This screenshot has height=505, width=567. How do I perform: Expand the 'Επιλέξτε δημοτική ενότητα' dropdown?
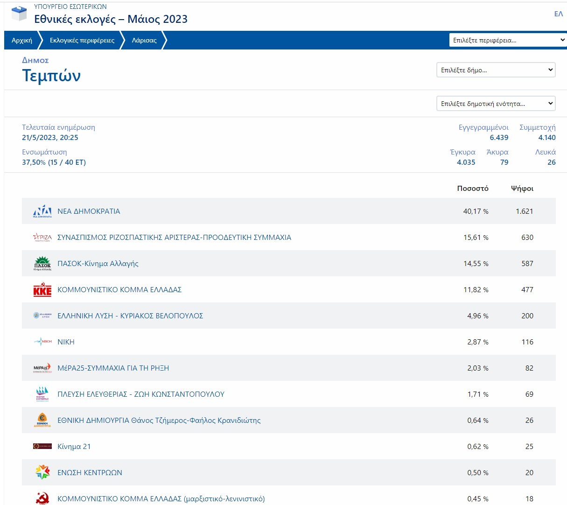tap(496, 104)
